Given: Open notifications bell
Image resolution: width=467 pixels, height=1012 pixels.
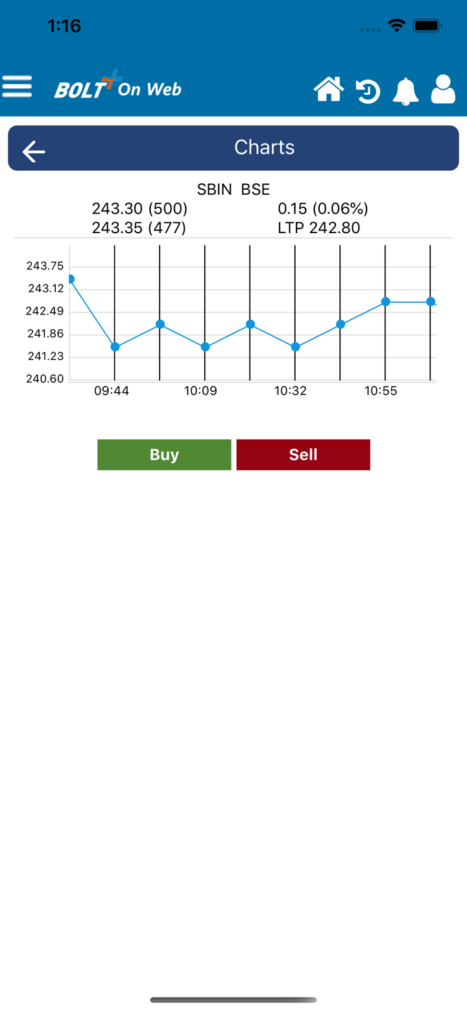Looking at the screenshot, I should point(406,91).
